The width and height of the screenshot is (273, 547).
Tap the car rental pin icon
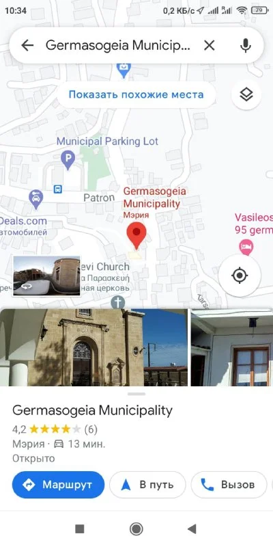36,199
